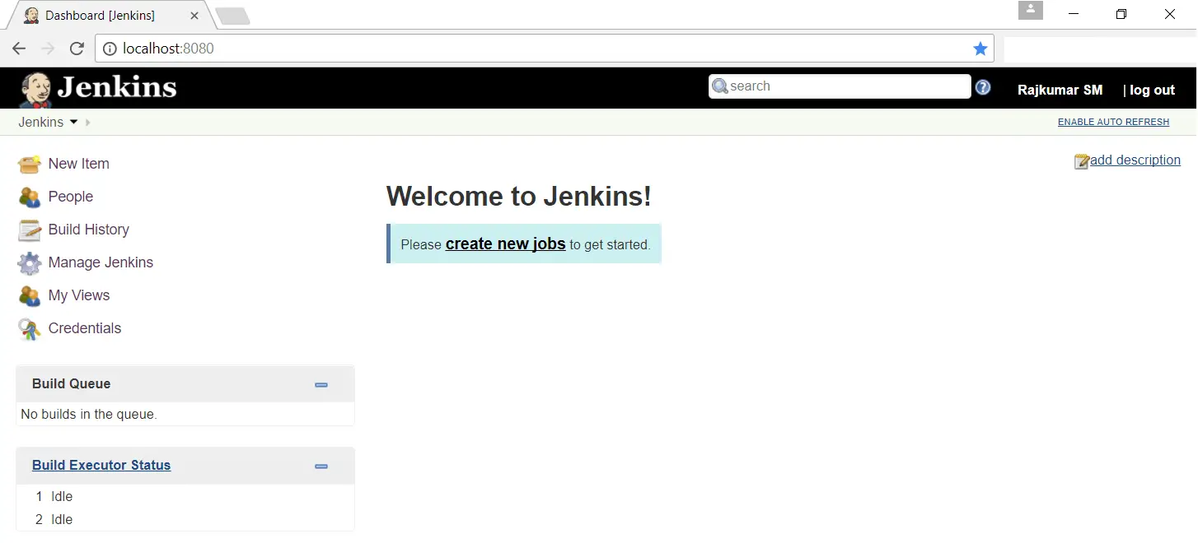The height and width of the screenshot is (543, 1198).
Task: Click the log out link
Action: tap(1152, 90)
